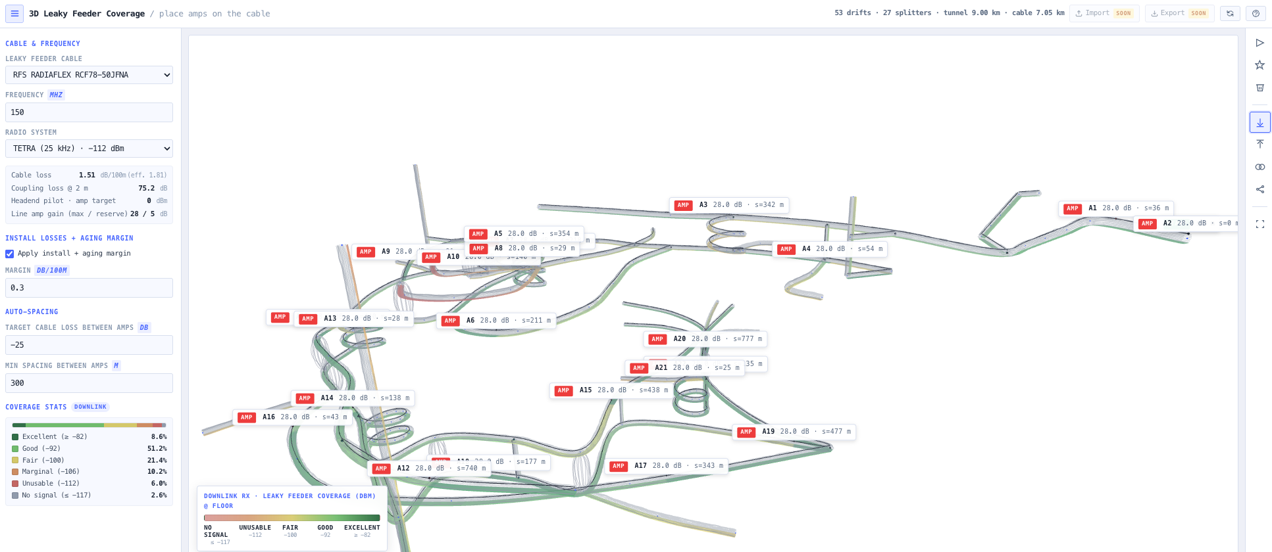Toggle the sidebar with the hamburger menu icon
The width and height of the screenshot is (1272, 552).
tap(14, 13)
